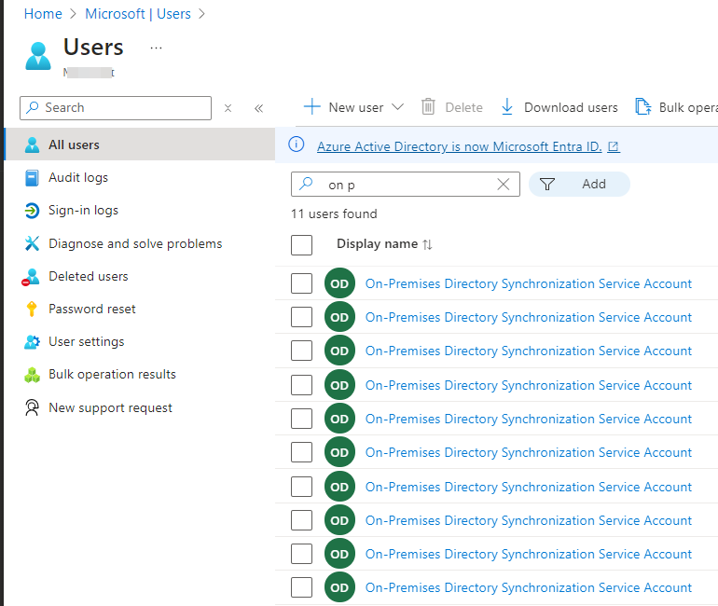Viewport: 718px width, 606px height.
Task: Click into the 'on p' user search field
Action: click(406, 184)
